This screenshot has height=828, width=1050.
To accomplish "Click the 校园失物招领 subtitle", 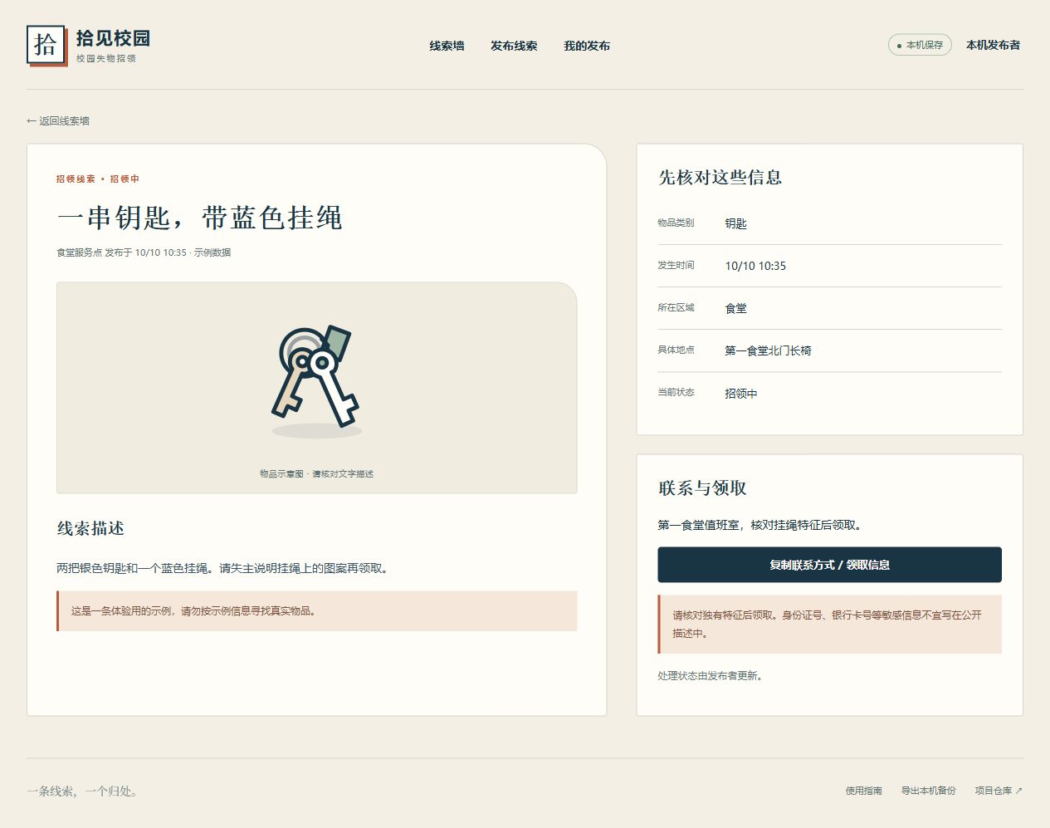I will pos(106,58).
